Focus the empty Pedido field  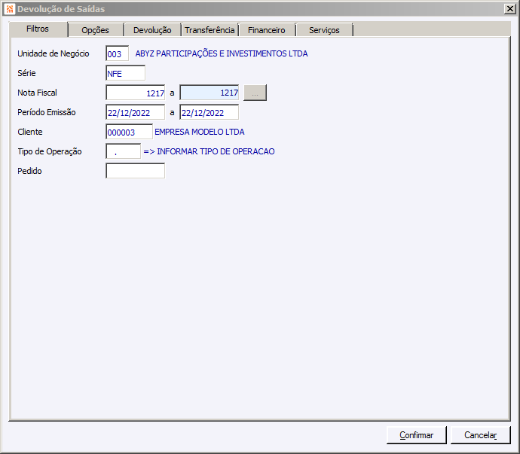click(x=136, y=171)
